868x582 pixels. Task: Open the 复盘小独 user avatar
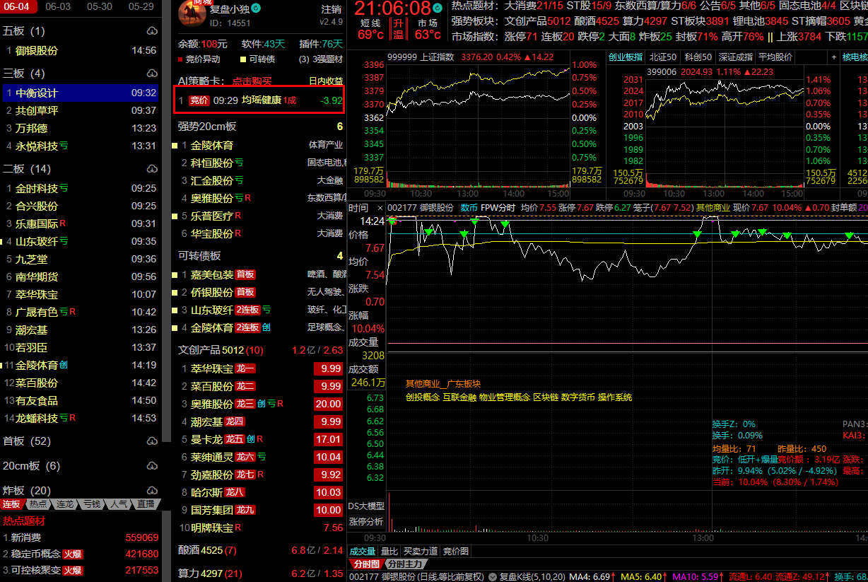click(x=191, y=14)
